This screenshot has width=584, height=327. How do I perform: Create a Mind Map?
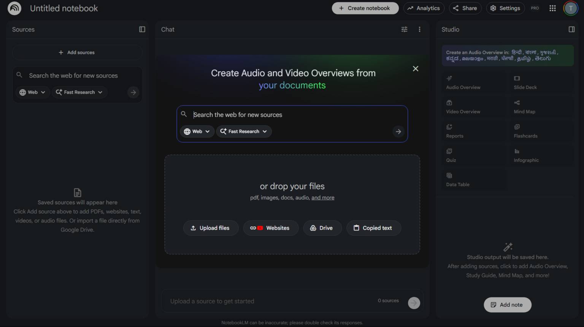541,107
